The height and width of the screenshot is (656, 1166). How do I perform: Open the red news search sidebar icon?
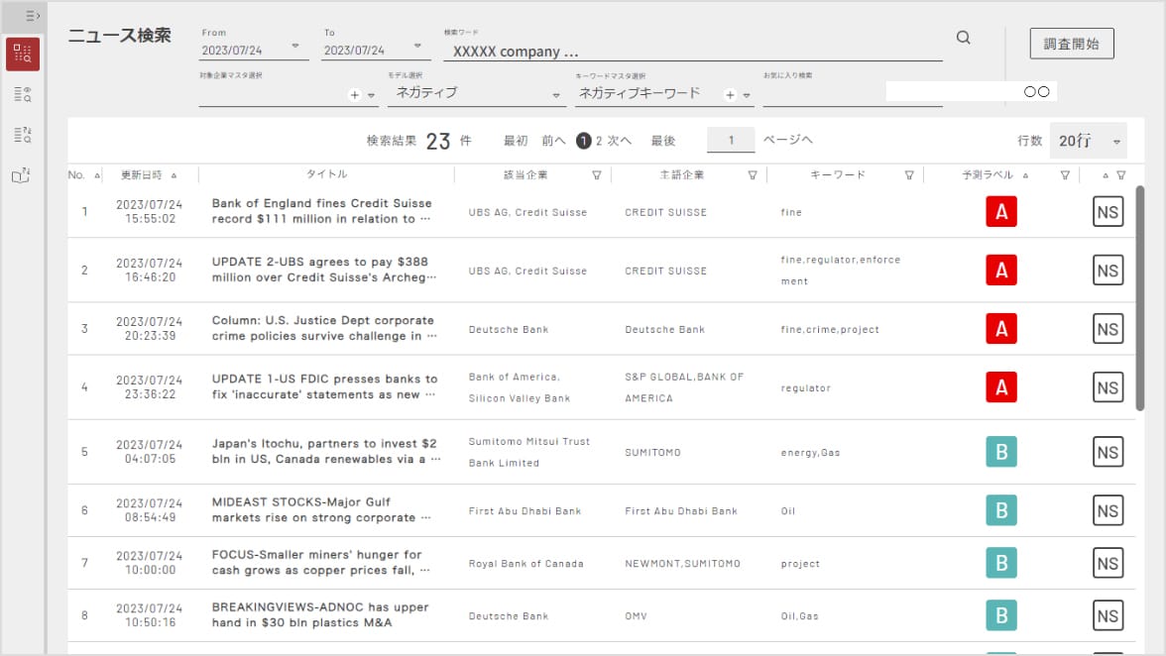(22, 55)
